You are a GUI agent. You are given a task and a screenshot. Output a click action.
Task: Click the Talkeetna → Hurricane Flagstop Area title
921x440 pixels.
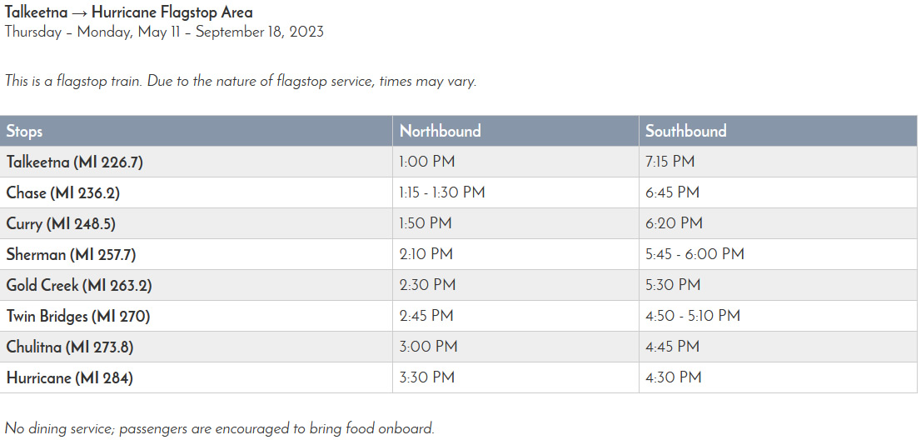129,12
